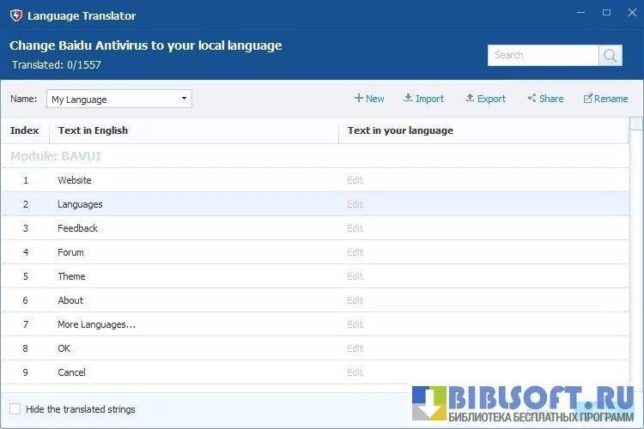Edit translation for the Website row
This screenshot has height=429, width=644.
[355, 180]
